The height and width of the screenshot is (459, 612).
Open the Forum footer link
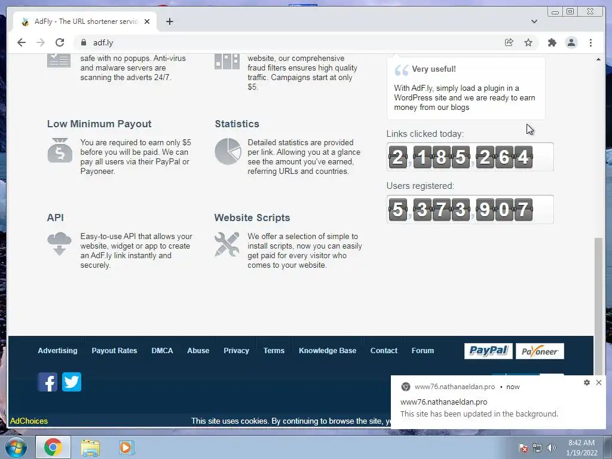423,350
